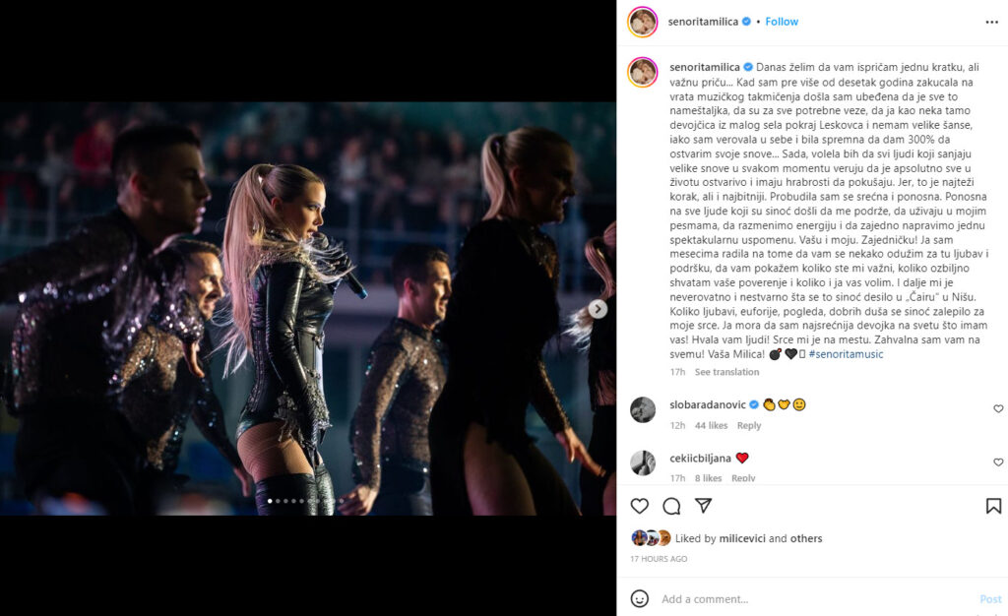
Task: Like cekiicbiljana's comment heart
Action: pyautogui.click(x=998, y=462)
